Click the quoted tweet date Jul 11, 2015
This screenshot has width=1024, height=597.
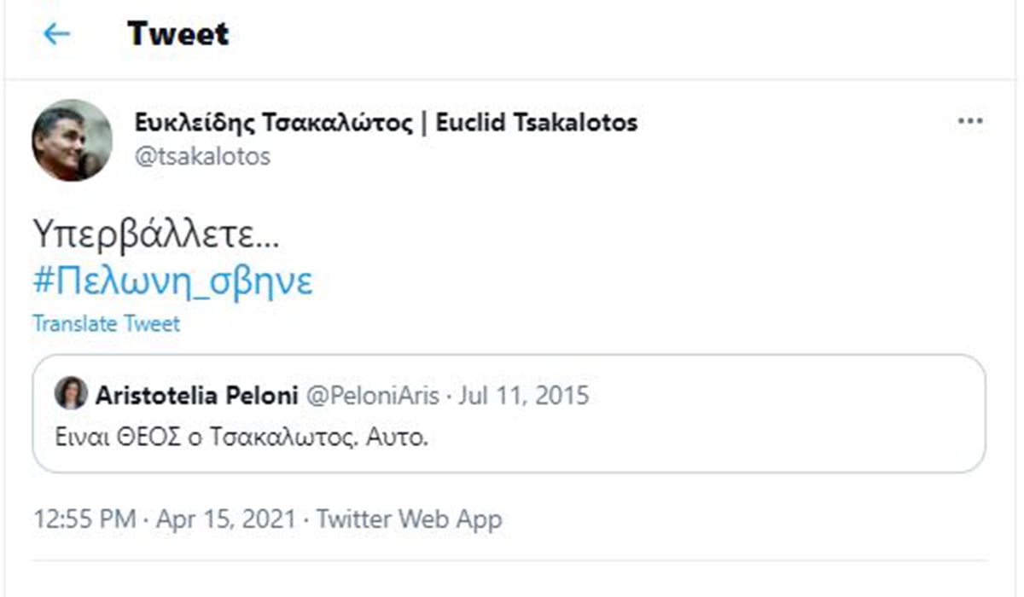click(x=523, y=396)
